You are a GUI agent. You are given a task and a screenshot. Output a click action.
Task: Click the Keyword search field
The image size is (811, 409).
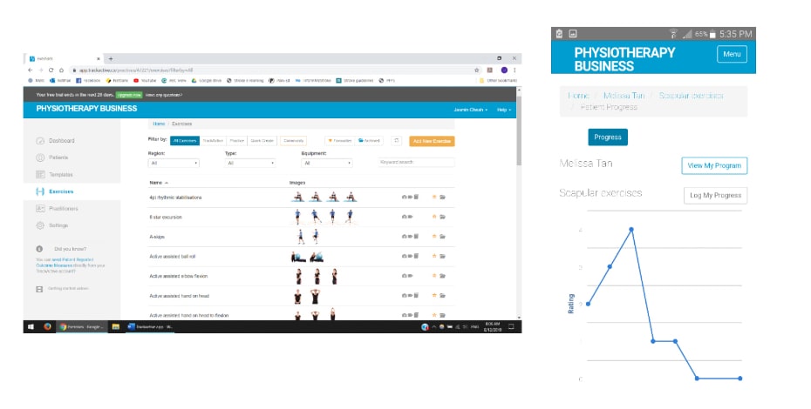(416, 162)
